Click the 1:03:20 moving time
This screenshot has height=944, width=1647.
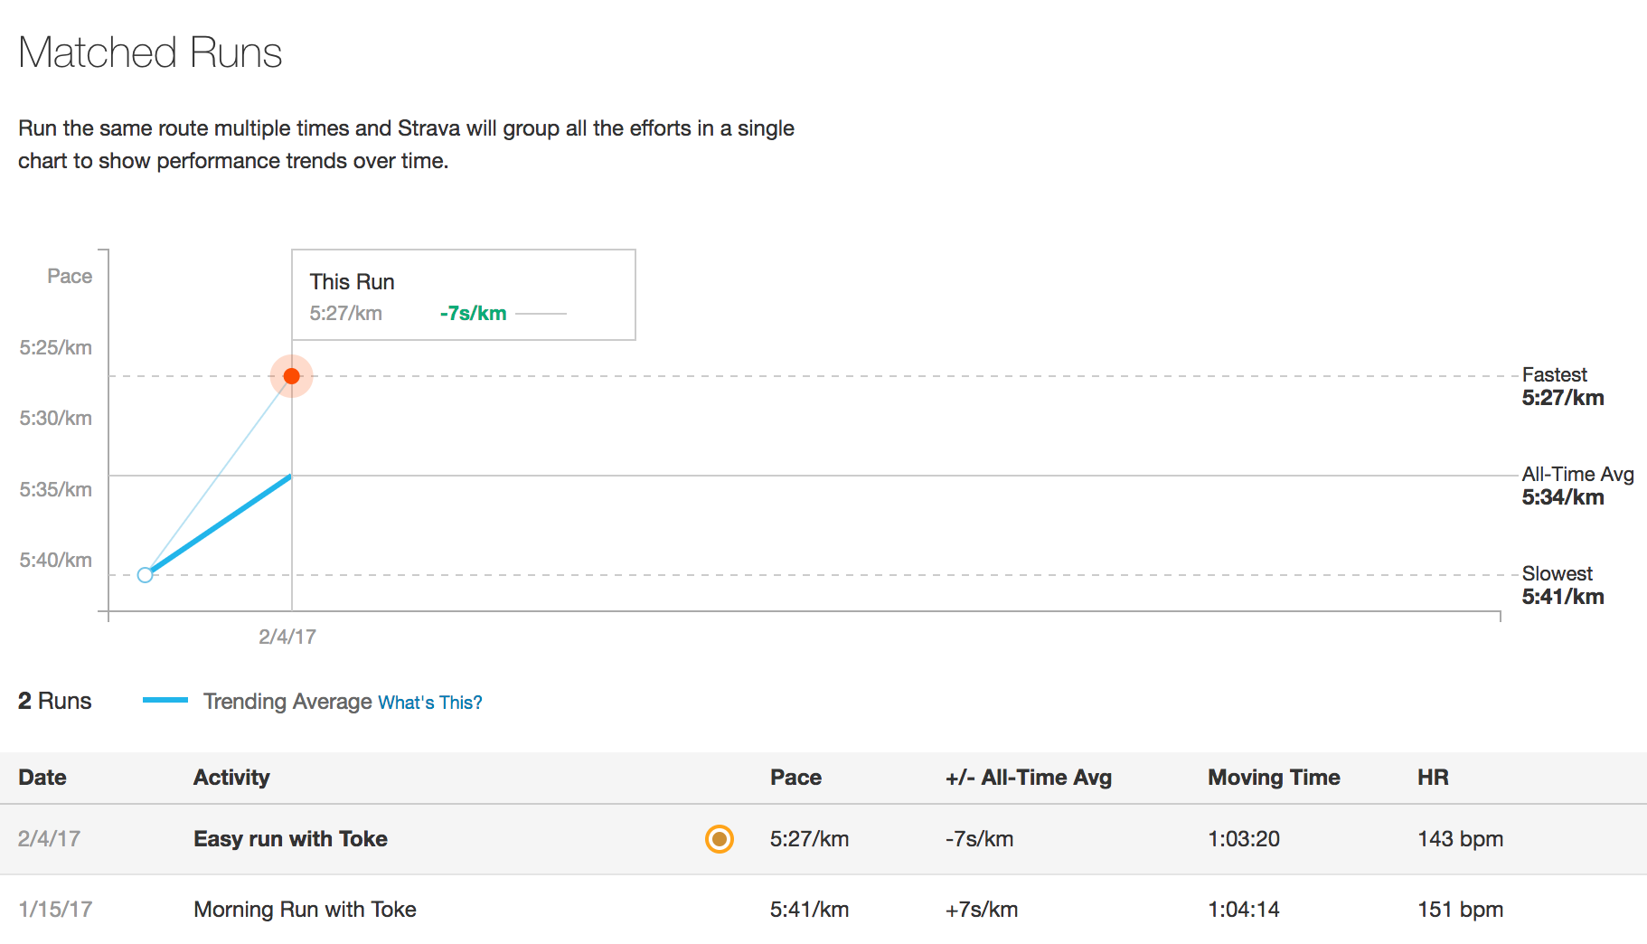coord(1244,839)
